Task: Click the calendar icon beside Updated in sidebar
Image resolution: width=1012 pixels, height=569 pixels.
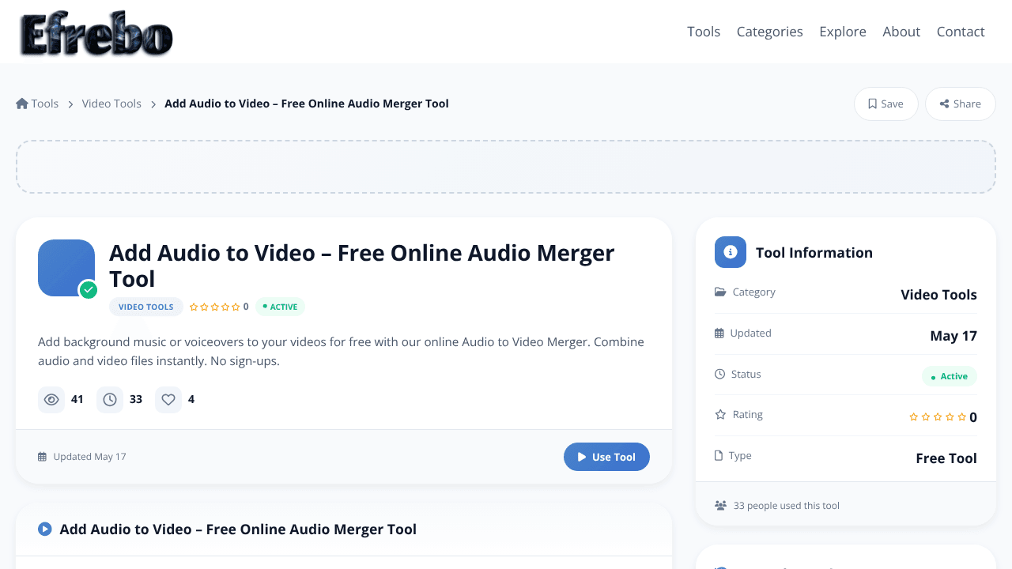Action: 719,333
